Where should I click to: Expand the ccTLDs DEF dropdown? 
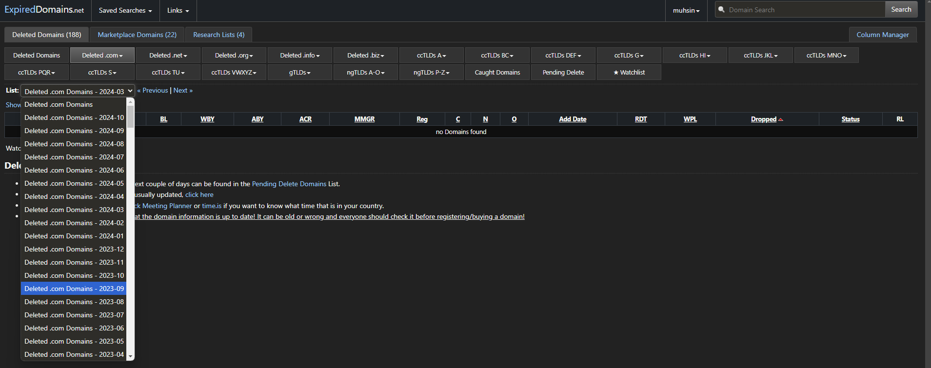tap(563, 55)
